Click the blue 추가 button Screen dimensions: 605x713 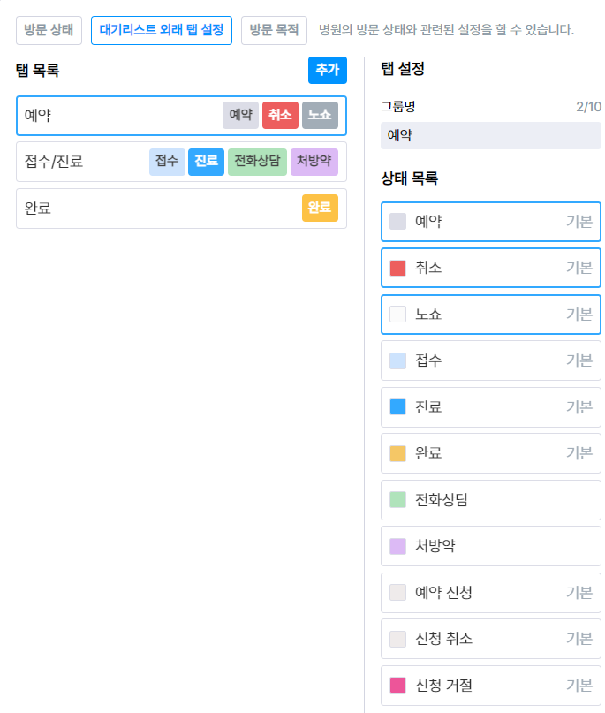tap(328, 71)
